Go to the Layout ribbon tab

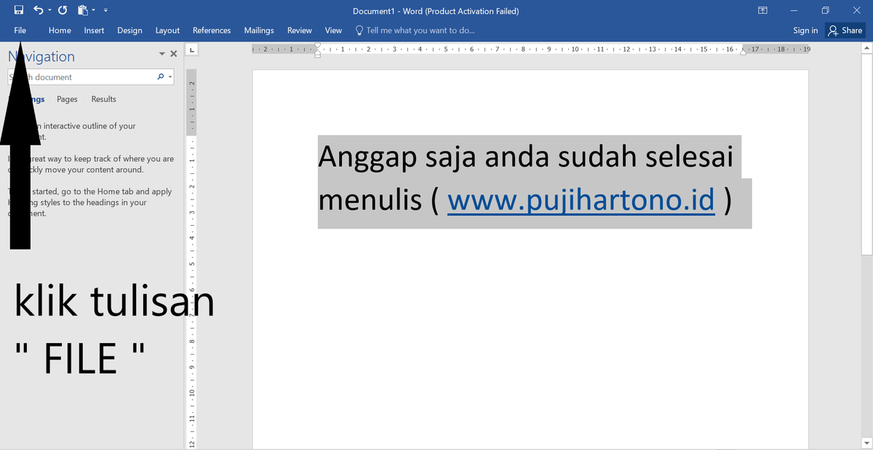(167, 31)
